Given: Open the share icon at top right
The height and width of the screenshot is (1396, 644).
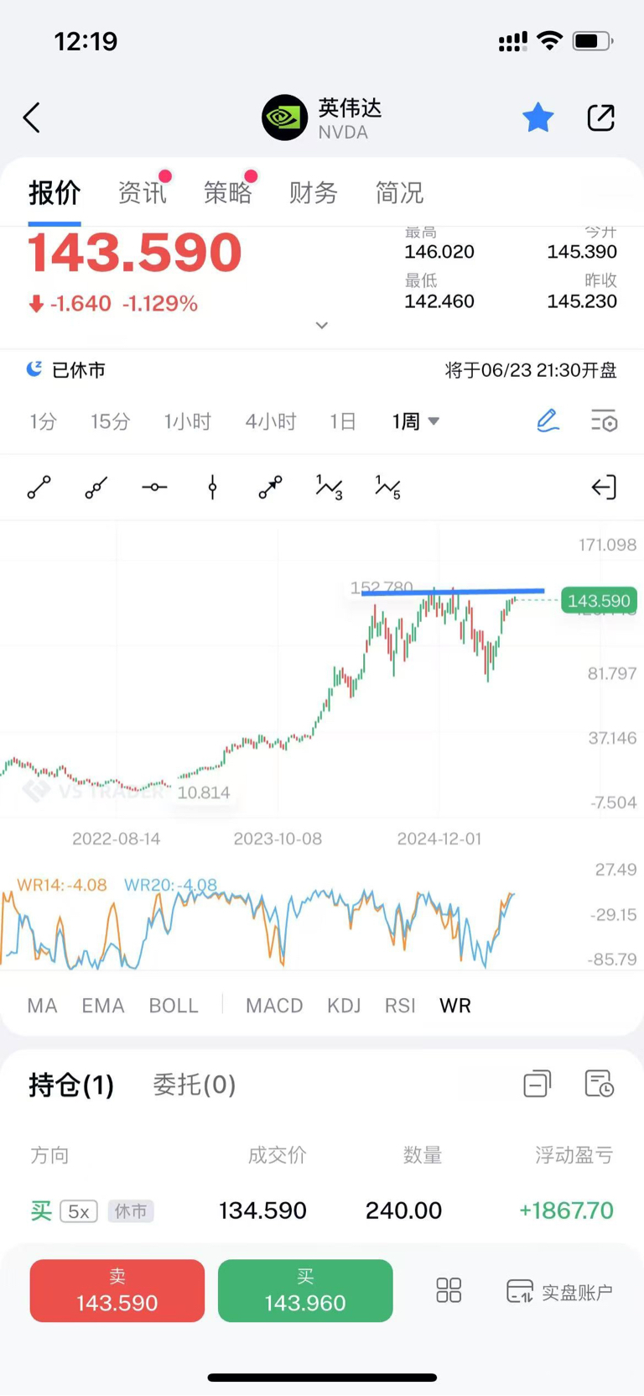Looking at the screenshot, I should pyautogui.click(x=600, y=118).
